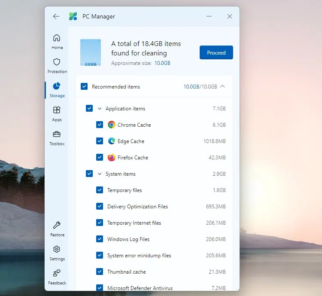The image size is (322, 296).
Task: Click the Chrome Cache browser icon
Action: tap(112, 125)
